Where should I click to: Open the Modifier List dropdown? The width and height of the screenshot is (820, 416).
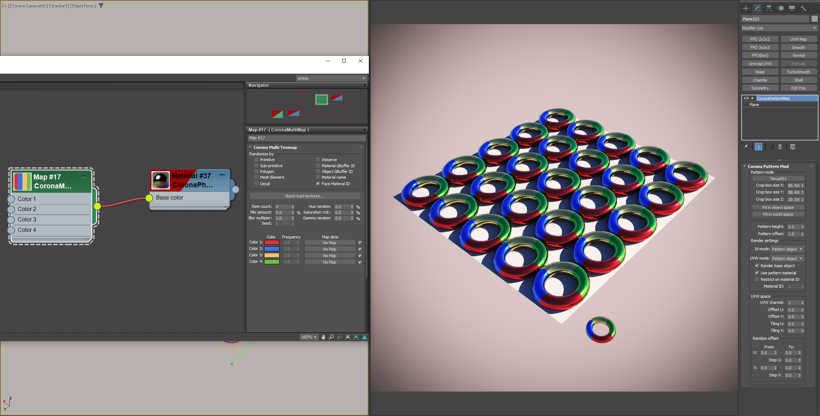[779, 28]
